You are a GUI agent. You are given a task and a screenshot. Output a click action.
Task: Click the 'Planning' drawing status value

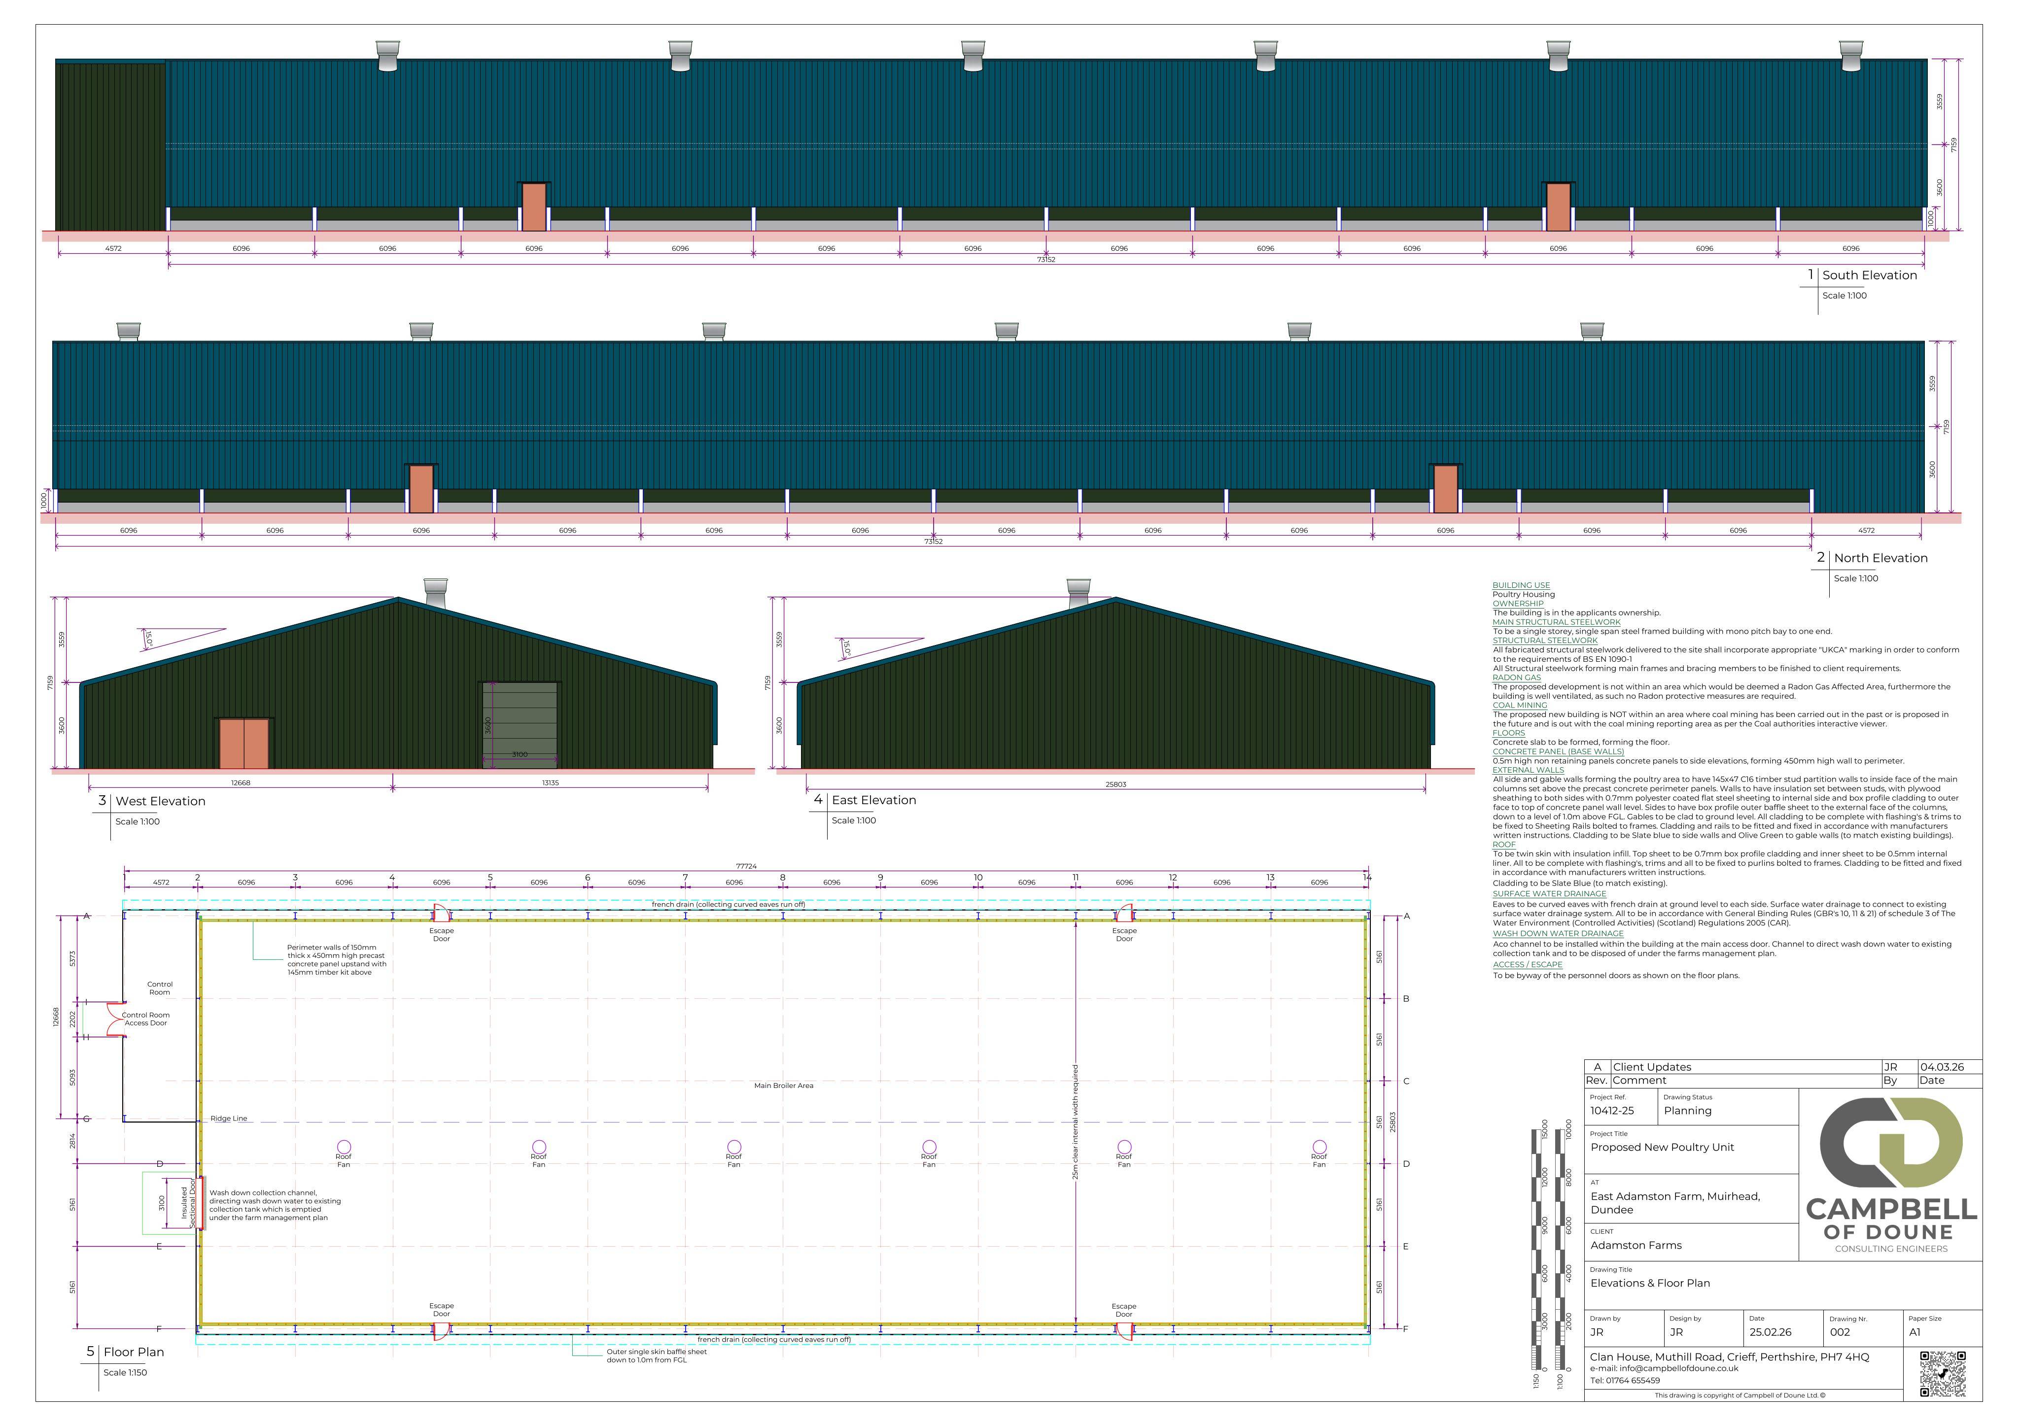pyautogui.click(x=1687, y=1111)
